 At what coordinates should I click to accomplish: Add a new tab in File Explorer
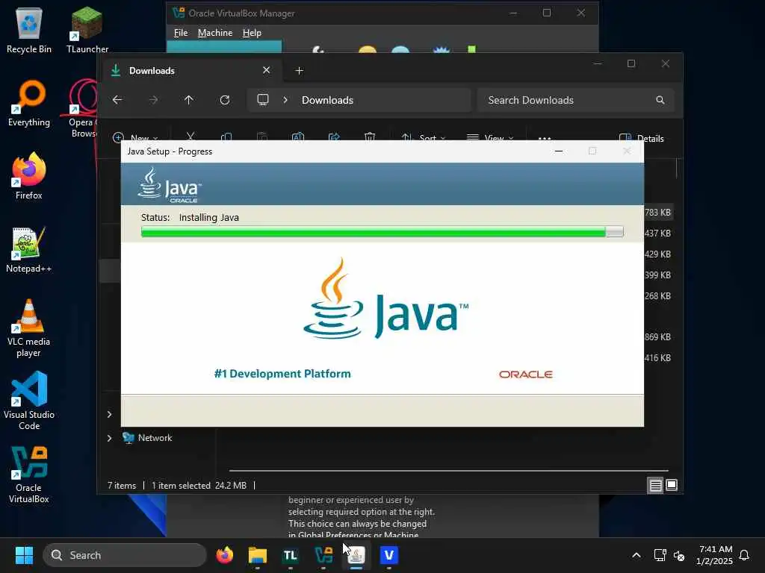tap(299, 71)
